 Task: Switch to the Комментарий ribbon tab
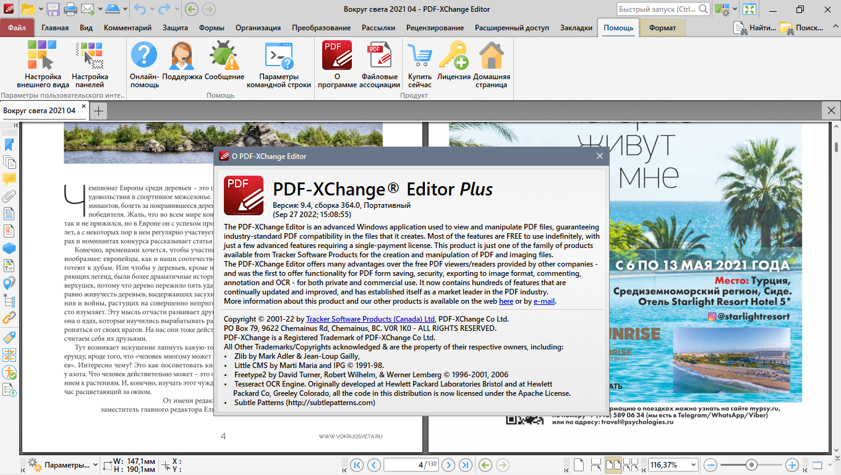(127, 28)
